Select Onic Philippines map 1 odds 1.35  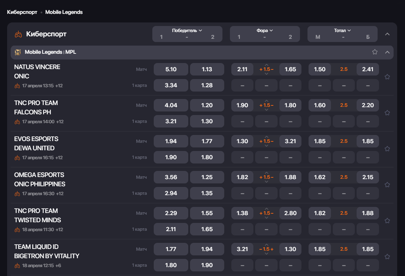point(207,193)
